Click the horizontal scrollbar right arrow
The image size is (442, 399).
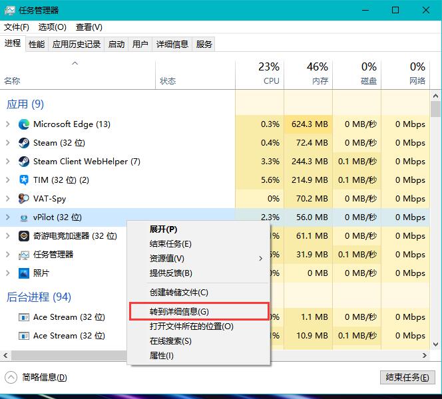click(x=425, y=355)
